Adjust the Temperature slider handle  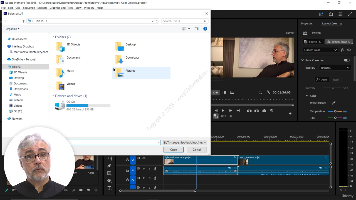coord(335,111)
